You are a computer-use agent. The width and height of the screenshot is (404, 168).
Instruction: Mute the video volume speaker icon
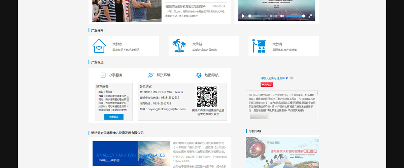pos(282,16)
